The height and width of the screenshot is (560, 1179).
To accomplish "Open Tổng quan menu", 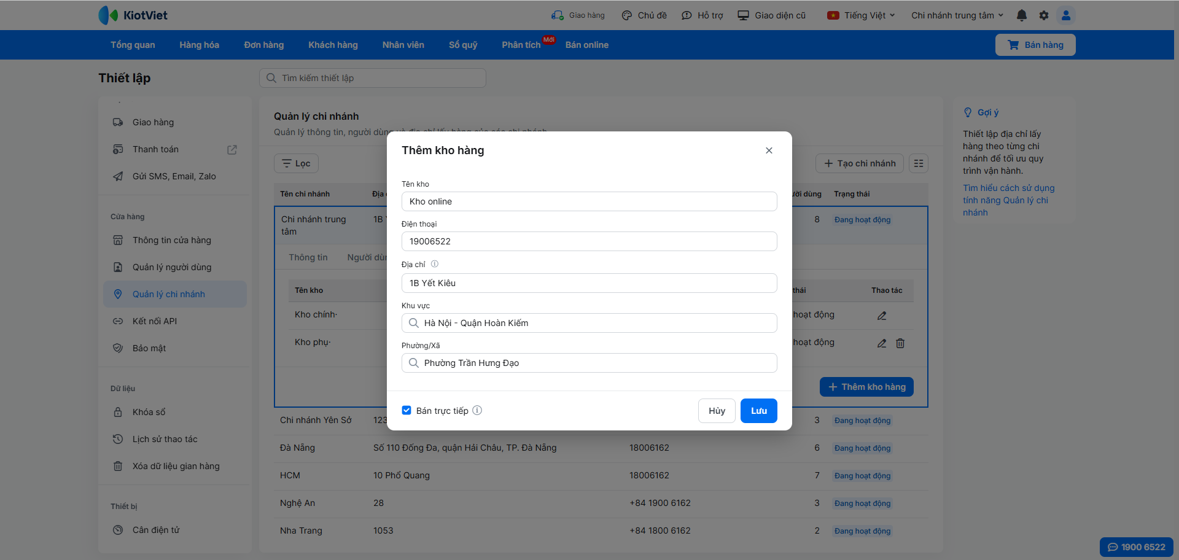I will click(x=133, y=45).
